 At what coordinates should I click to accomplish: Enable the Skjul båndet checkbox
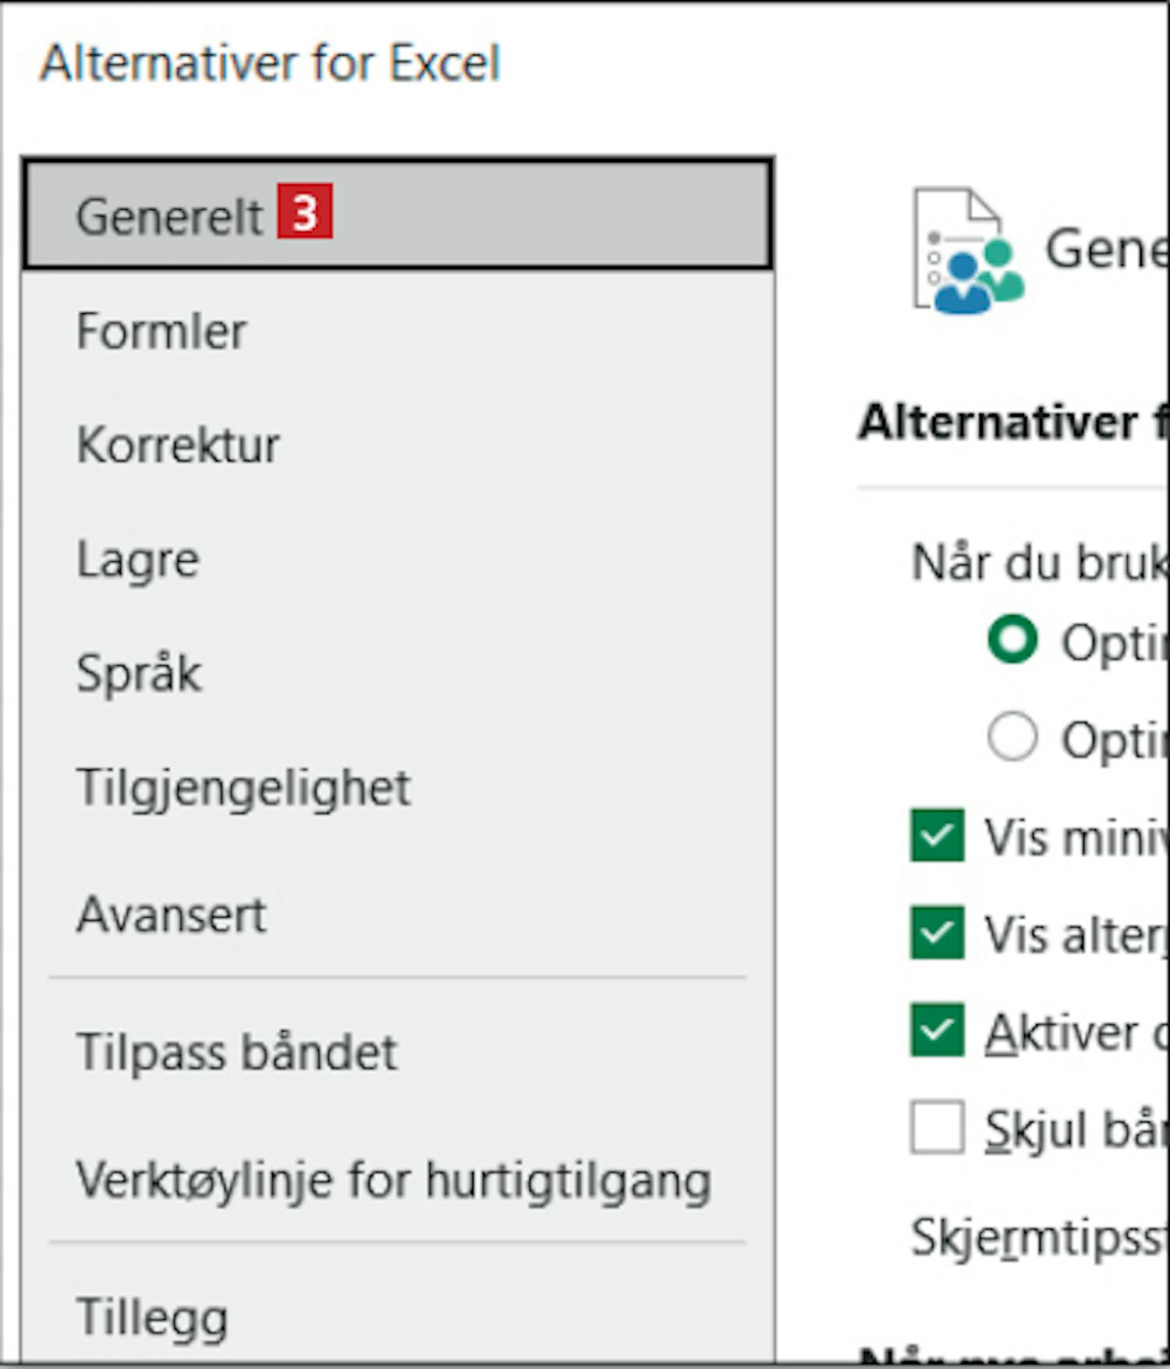(x=937, y=1127)
